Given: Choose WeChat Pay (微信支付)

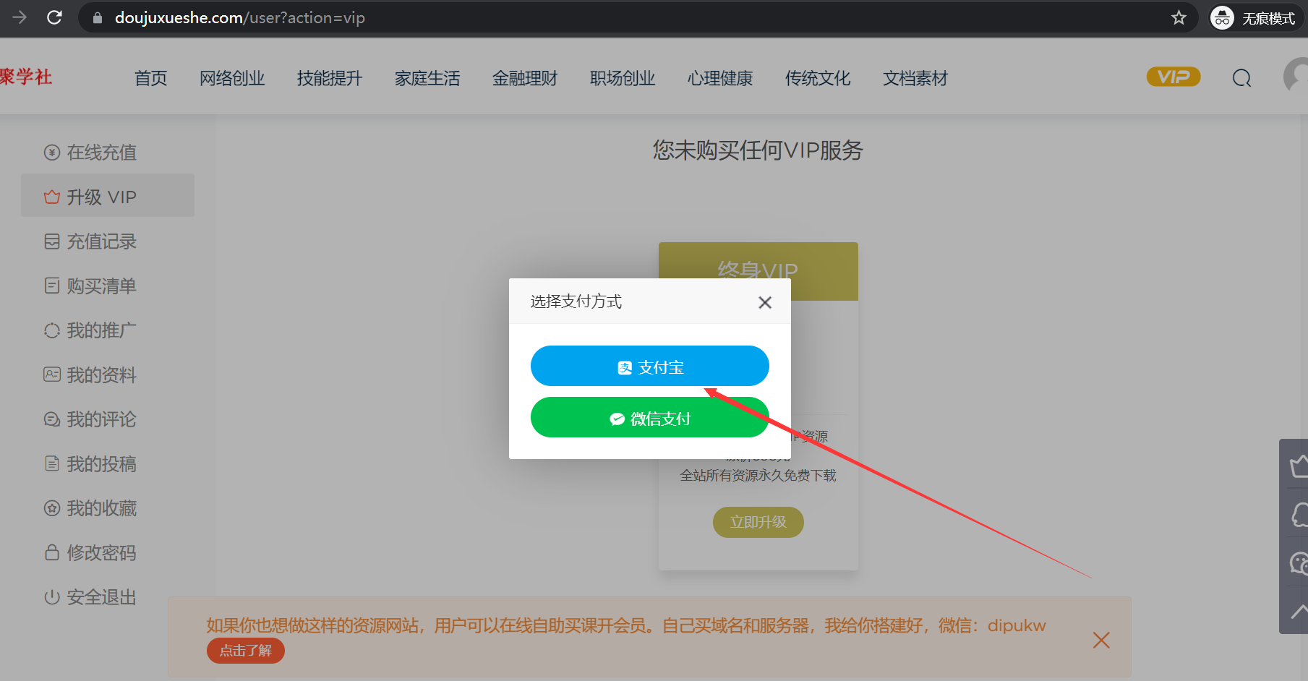Looking at the screenshot, I should pos(649,418).
